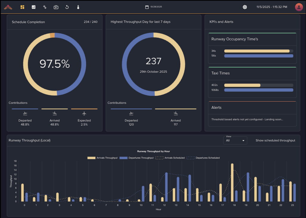The image size is (306, 218).
Task: Click the user profile avatar
Action: click(x=299, y=7)
